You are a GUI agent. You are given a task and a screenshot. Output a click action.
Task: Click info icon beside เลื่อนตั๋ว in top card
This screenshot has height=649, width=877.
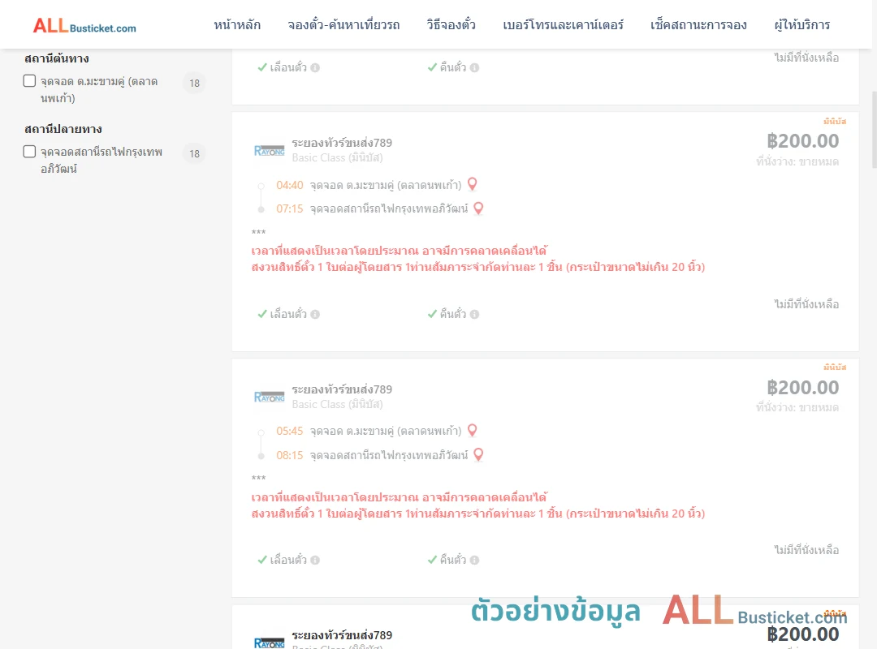(315, 67)
